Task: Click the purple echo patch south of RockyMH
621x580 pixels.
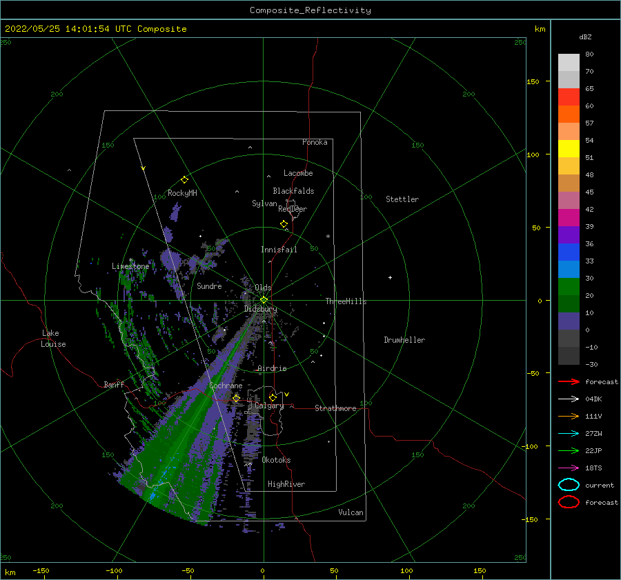Action: [x=175, y=212]
